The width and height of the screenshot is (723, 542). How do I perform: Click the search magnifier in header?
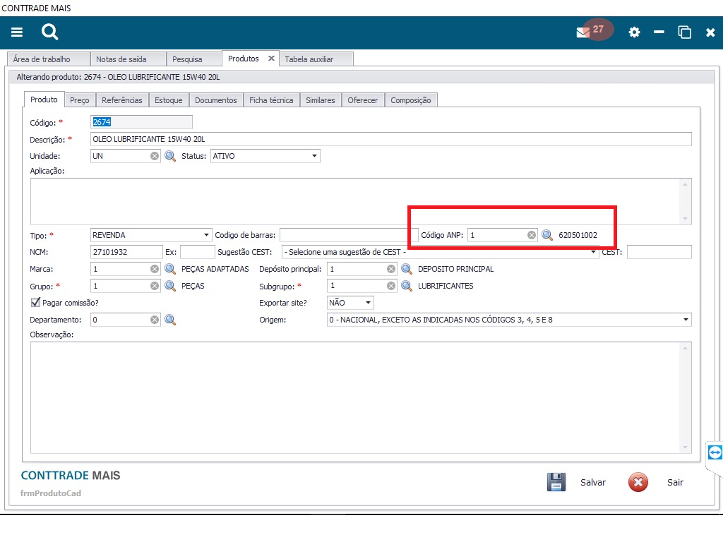(49, 32)
